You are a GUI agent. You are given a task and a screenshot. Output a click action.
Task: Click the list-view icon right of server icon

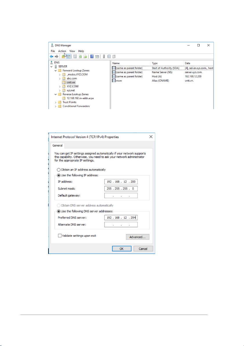(x=109, y=56)
